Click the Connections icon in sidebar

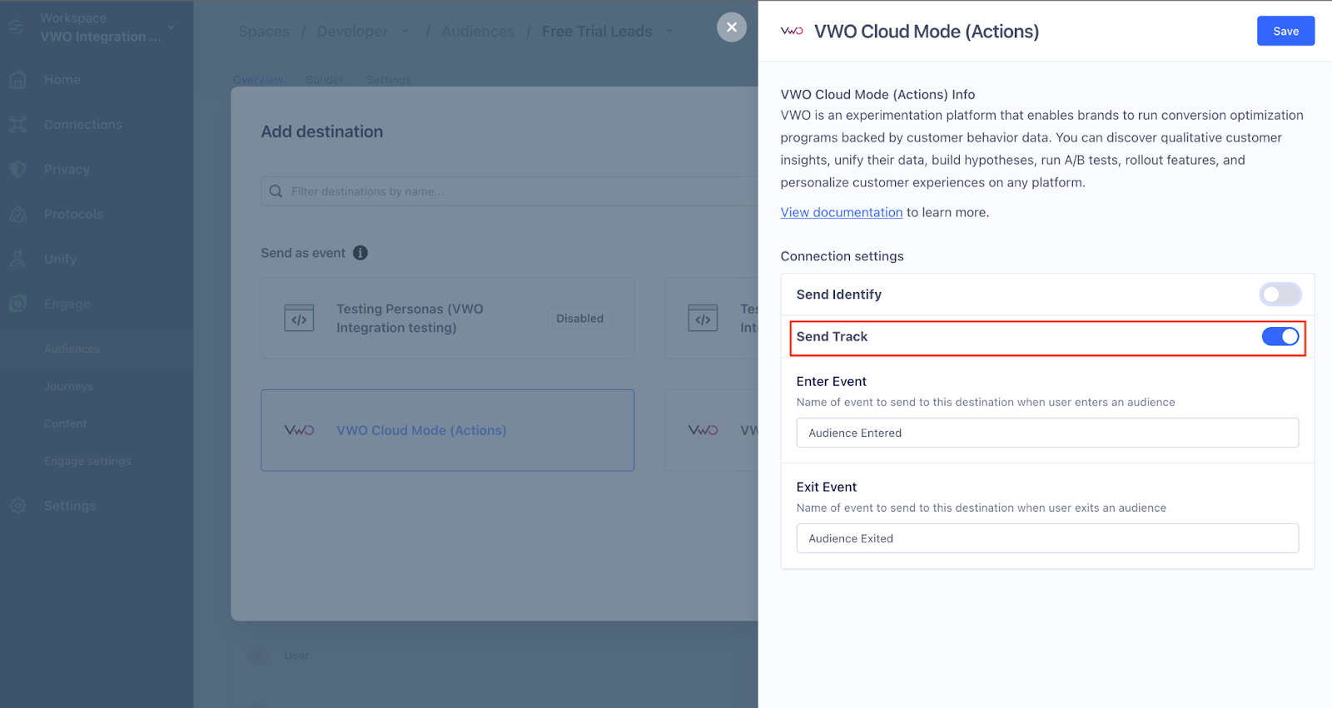[x=17, y=125]
